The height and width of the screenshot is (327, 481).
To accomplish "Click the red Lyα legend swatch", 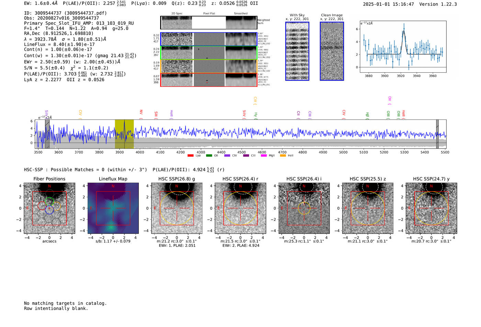I will pos(190,155).
